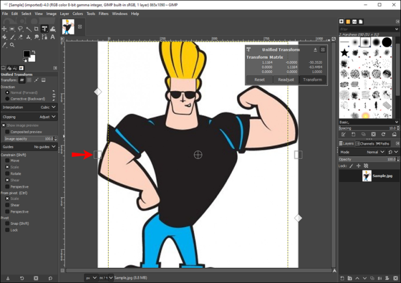Select the Zoom magnifier tool
Image resolution: width=401 pixels, height=283 pixels.
(x=12, y=45)
